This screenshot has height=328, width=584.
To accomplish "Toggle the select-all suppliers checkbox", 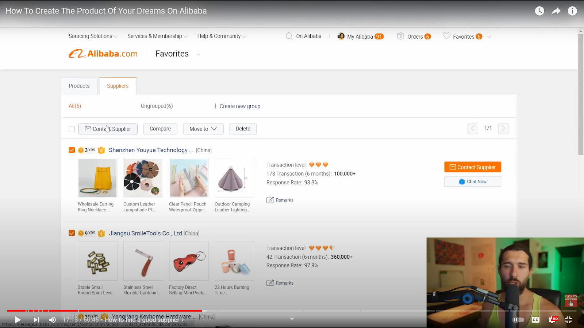I will pos(72,129).
